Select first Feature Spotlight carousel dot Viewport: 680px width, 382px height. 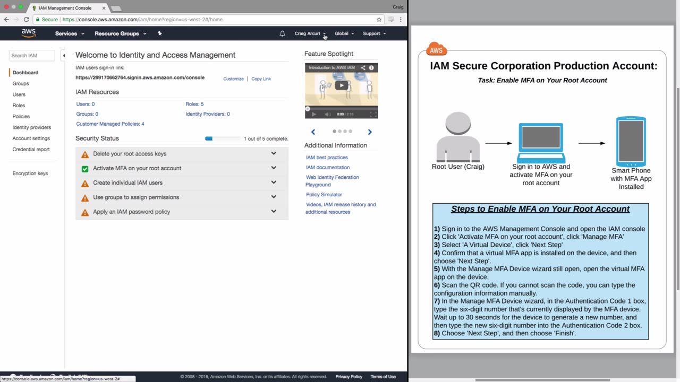click(x=334, y=131)
